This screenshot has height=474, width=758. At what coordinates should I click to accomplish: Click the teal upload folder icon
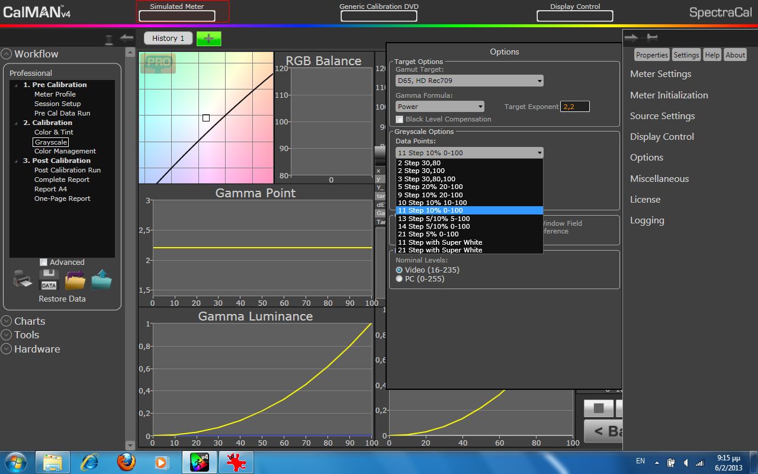101,280
